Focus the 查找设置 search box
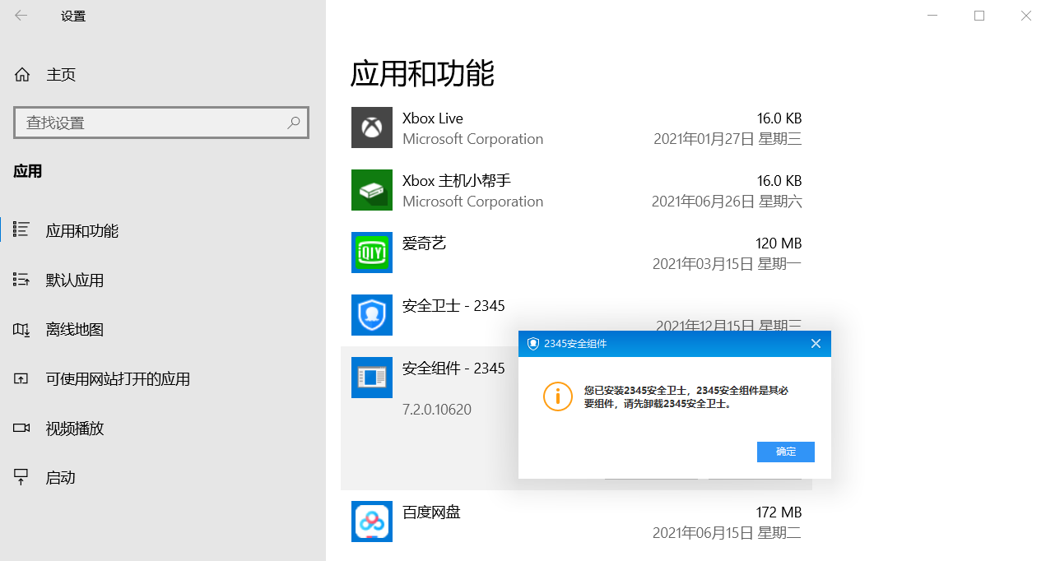Screen dimensions: 1046x561 click(x=161, y=123)
